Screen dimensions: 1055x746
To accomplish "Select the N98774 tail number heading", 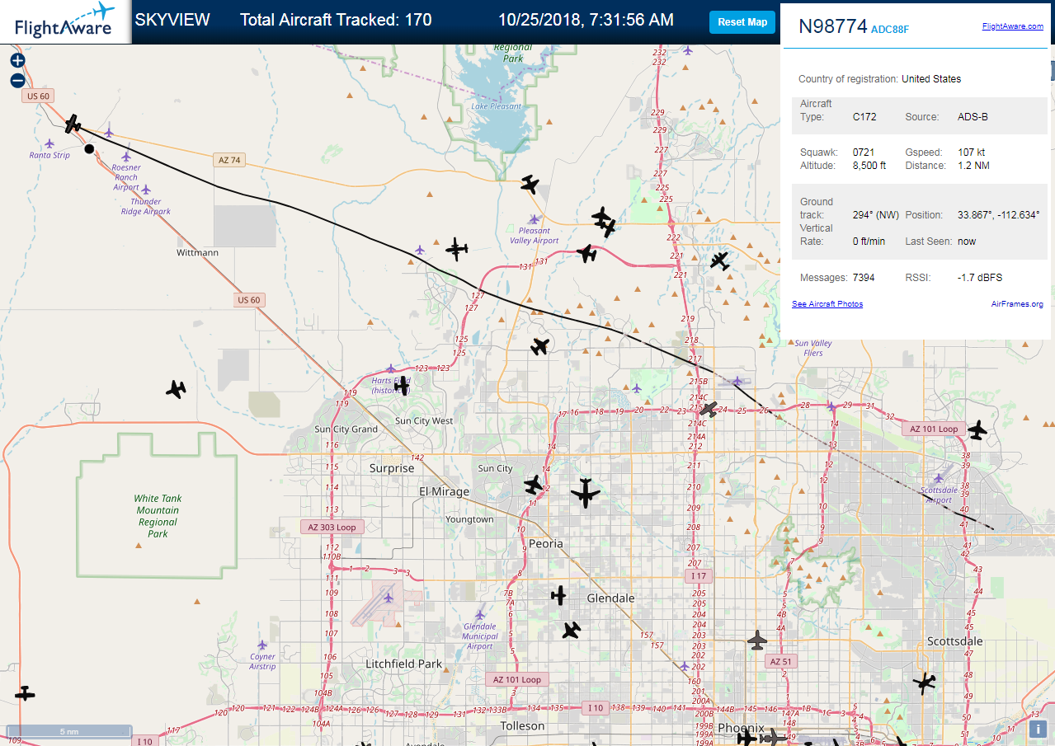I will point(833,26).
